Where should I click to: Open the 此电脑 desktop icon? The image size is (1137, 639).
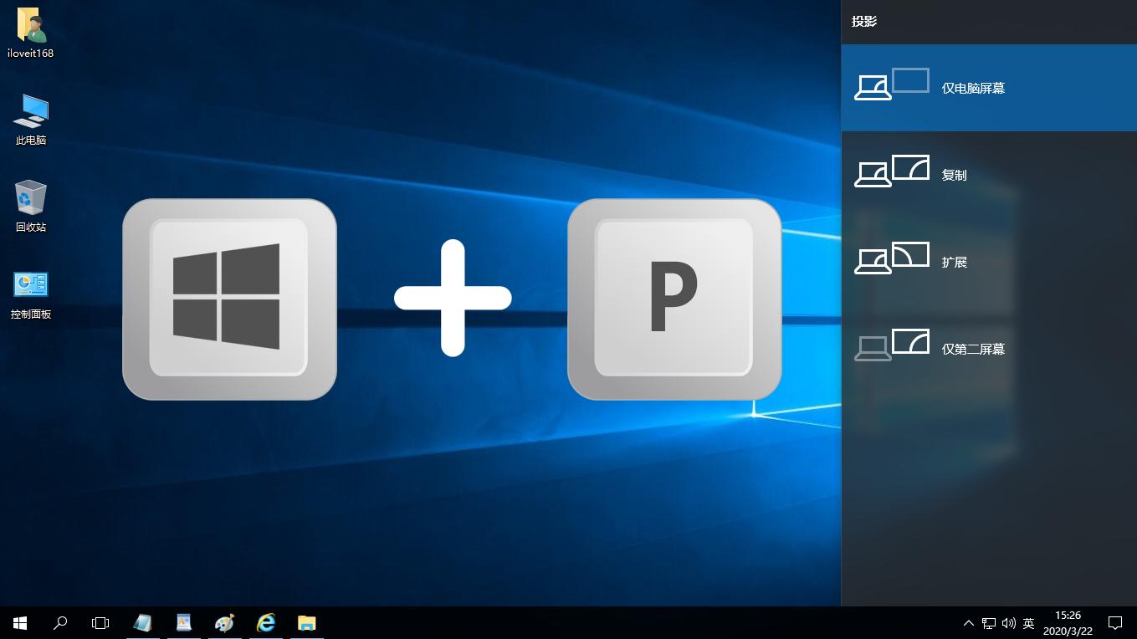click(30, 119)
